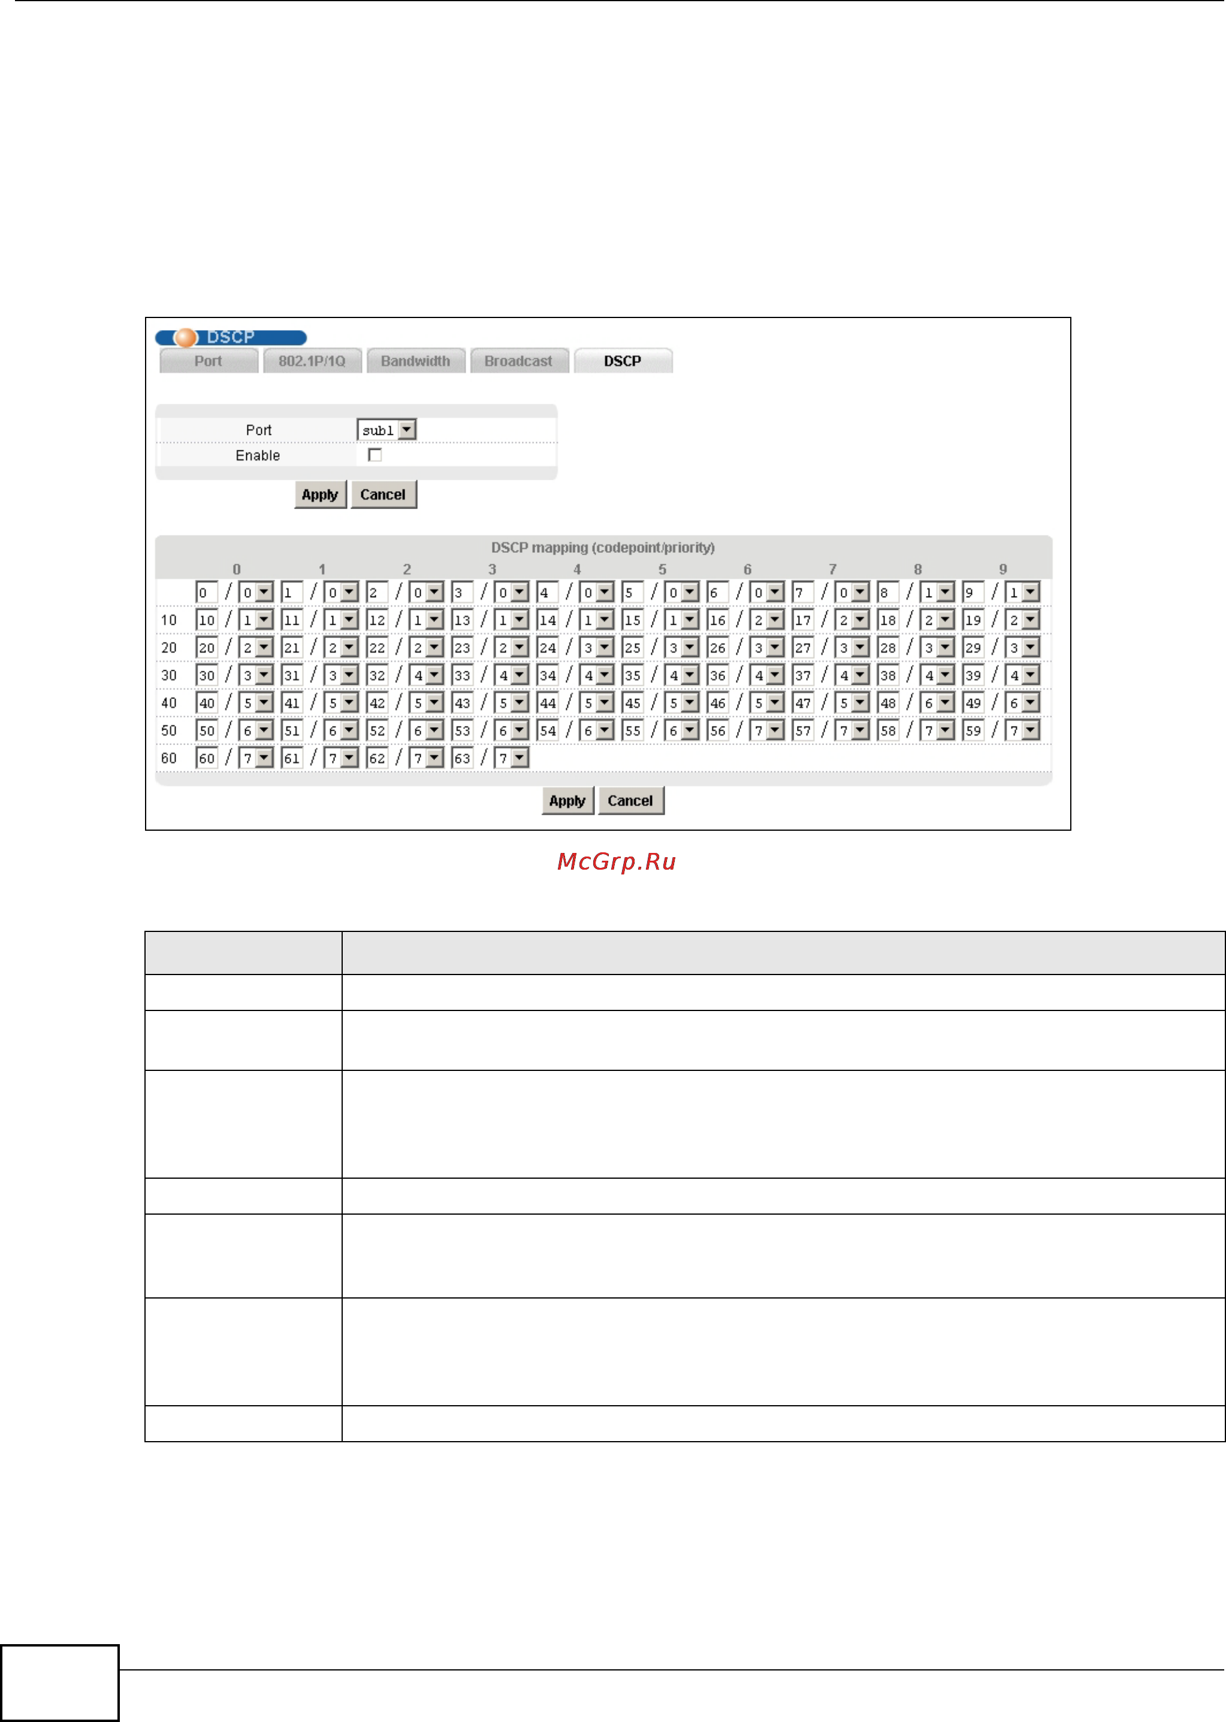1226x1722 pixels.
Task: Click the codepoint 10 input field
Action: point(206,619)
